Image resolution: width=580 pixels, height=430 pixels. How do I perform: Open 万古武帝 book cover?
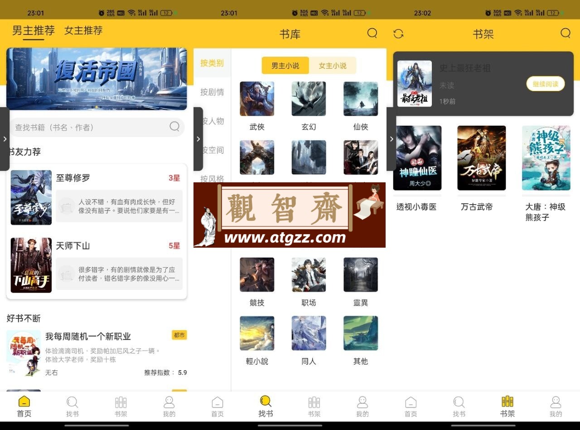(x=482, y=158)
